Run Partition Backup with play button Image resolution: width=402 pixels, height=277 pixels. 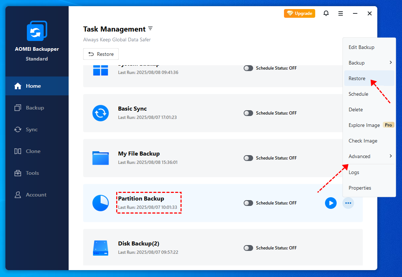[x=330, y=203]
